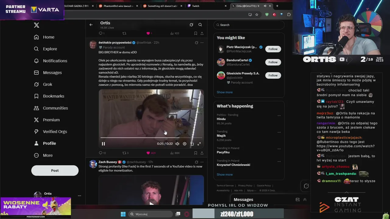Viewport: 390px width, 219px height.
Task: Open Communities in sidebar
Action: tap(51, 108)
